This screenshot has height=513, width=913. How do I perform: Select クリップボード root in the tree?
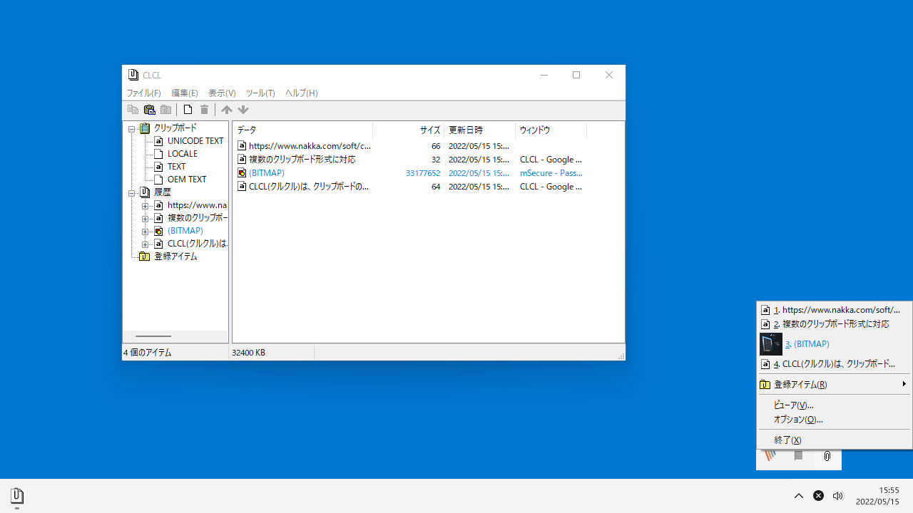tap(175, 128)
